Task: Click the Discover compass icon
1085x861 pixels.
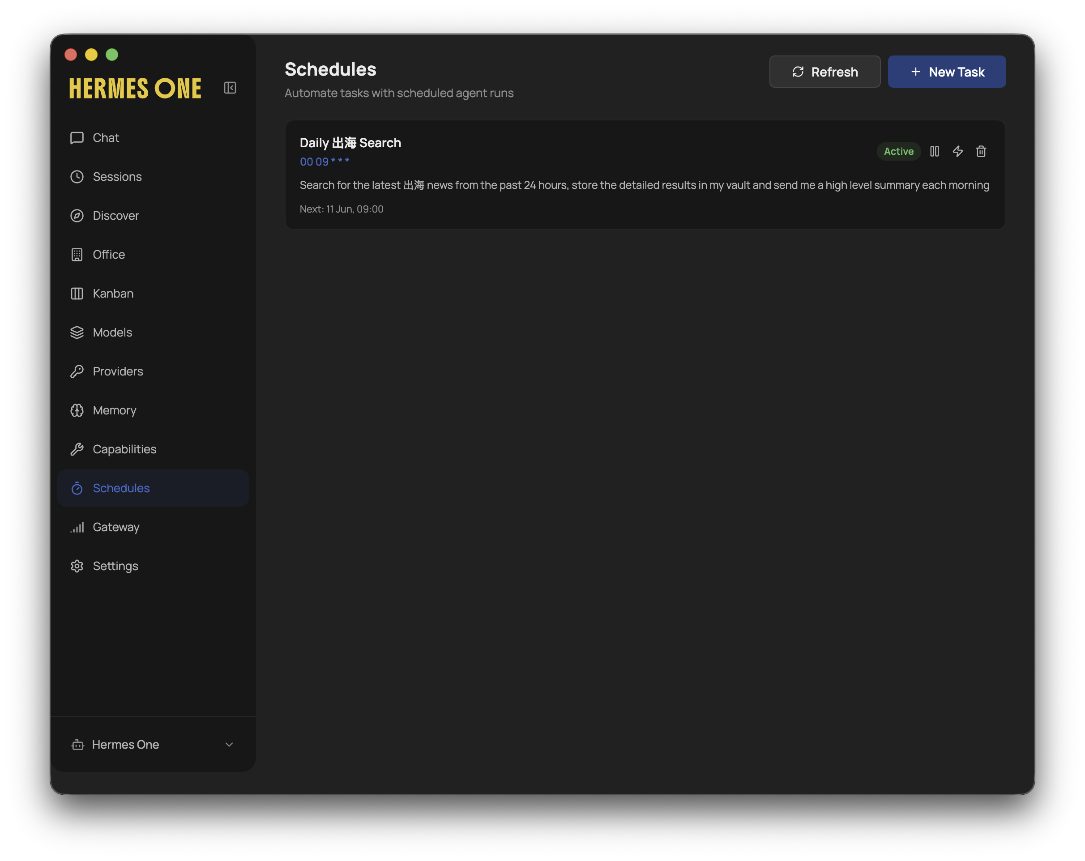Action: point(77,216)
